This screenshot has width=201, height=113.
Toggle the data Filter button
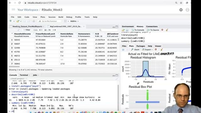click(27, 30)
